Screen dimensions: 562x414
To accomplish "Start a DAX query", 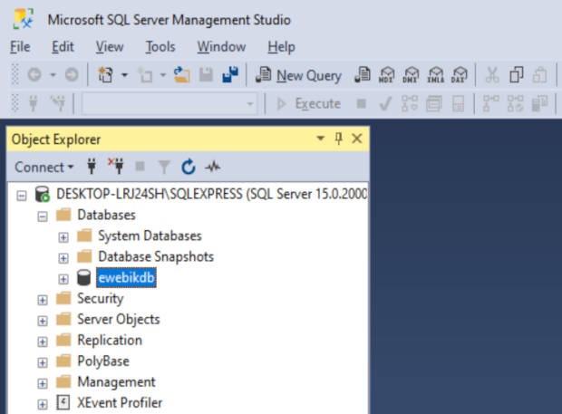I will [460, 75].
